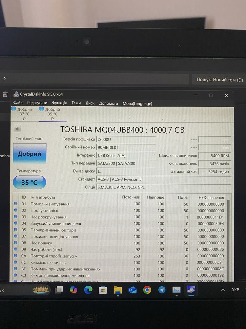This screenshot has height=329, width=246.
Task: Click the power on hours 3254 годин
Action: (x=215, y=172)
